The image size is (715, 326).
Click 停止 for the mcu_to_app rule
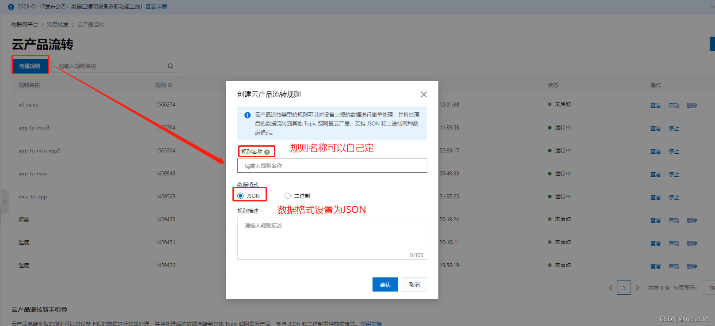[x=674, y=197]
